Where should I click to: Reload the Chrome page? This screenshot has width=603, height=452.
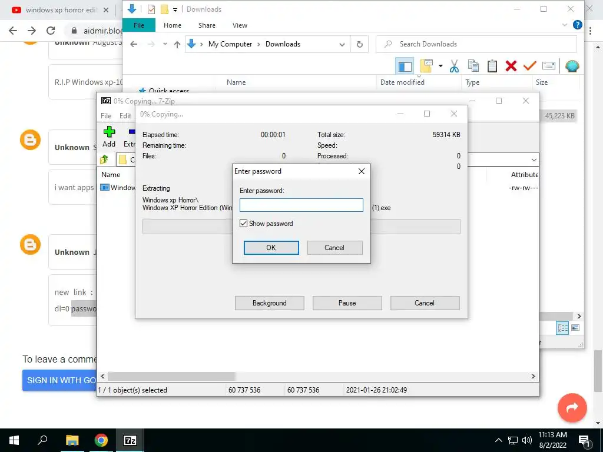coord(51,31)
